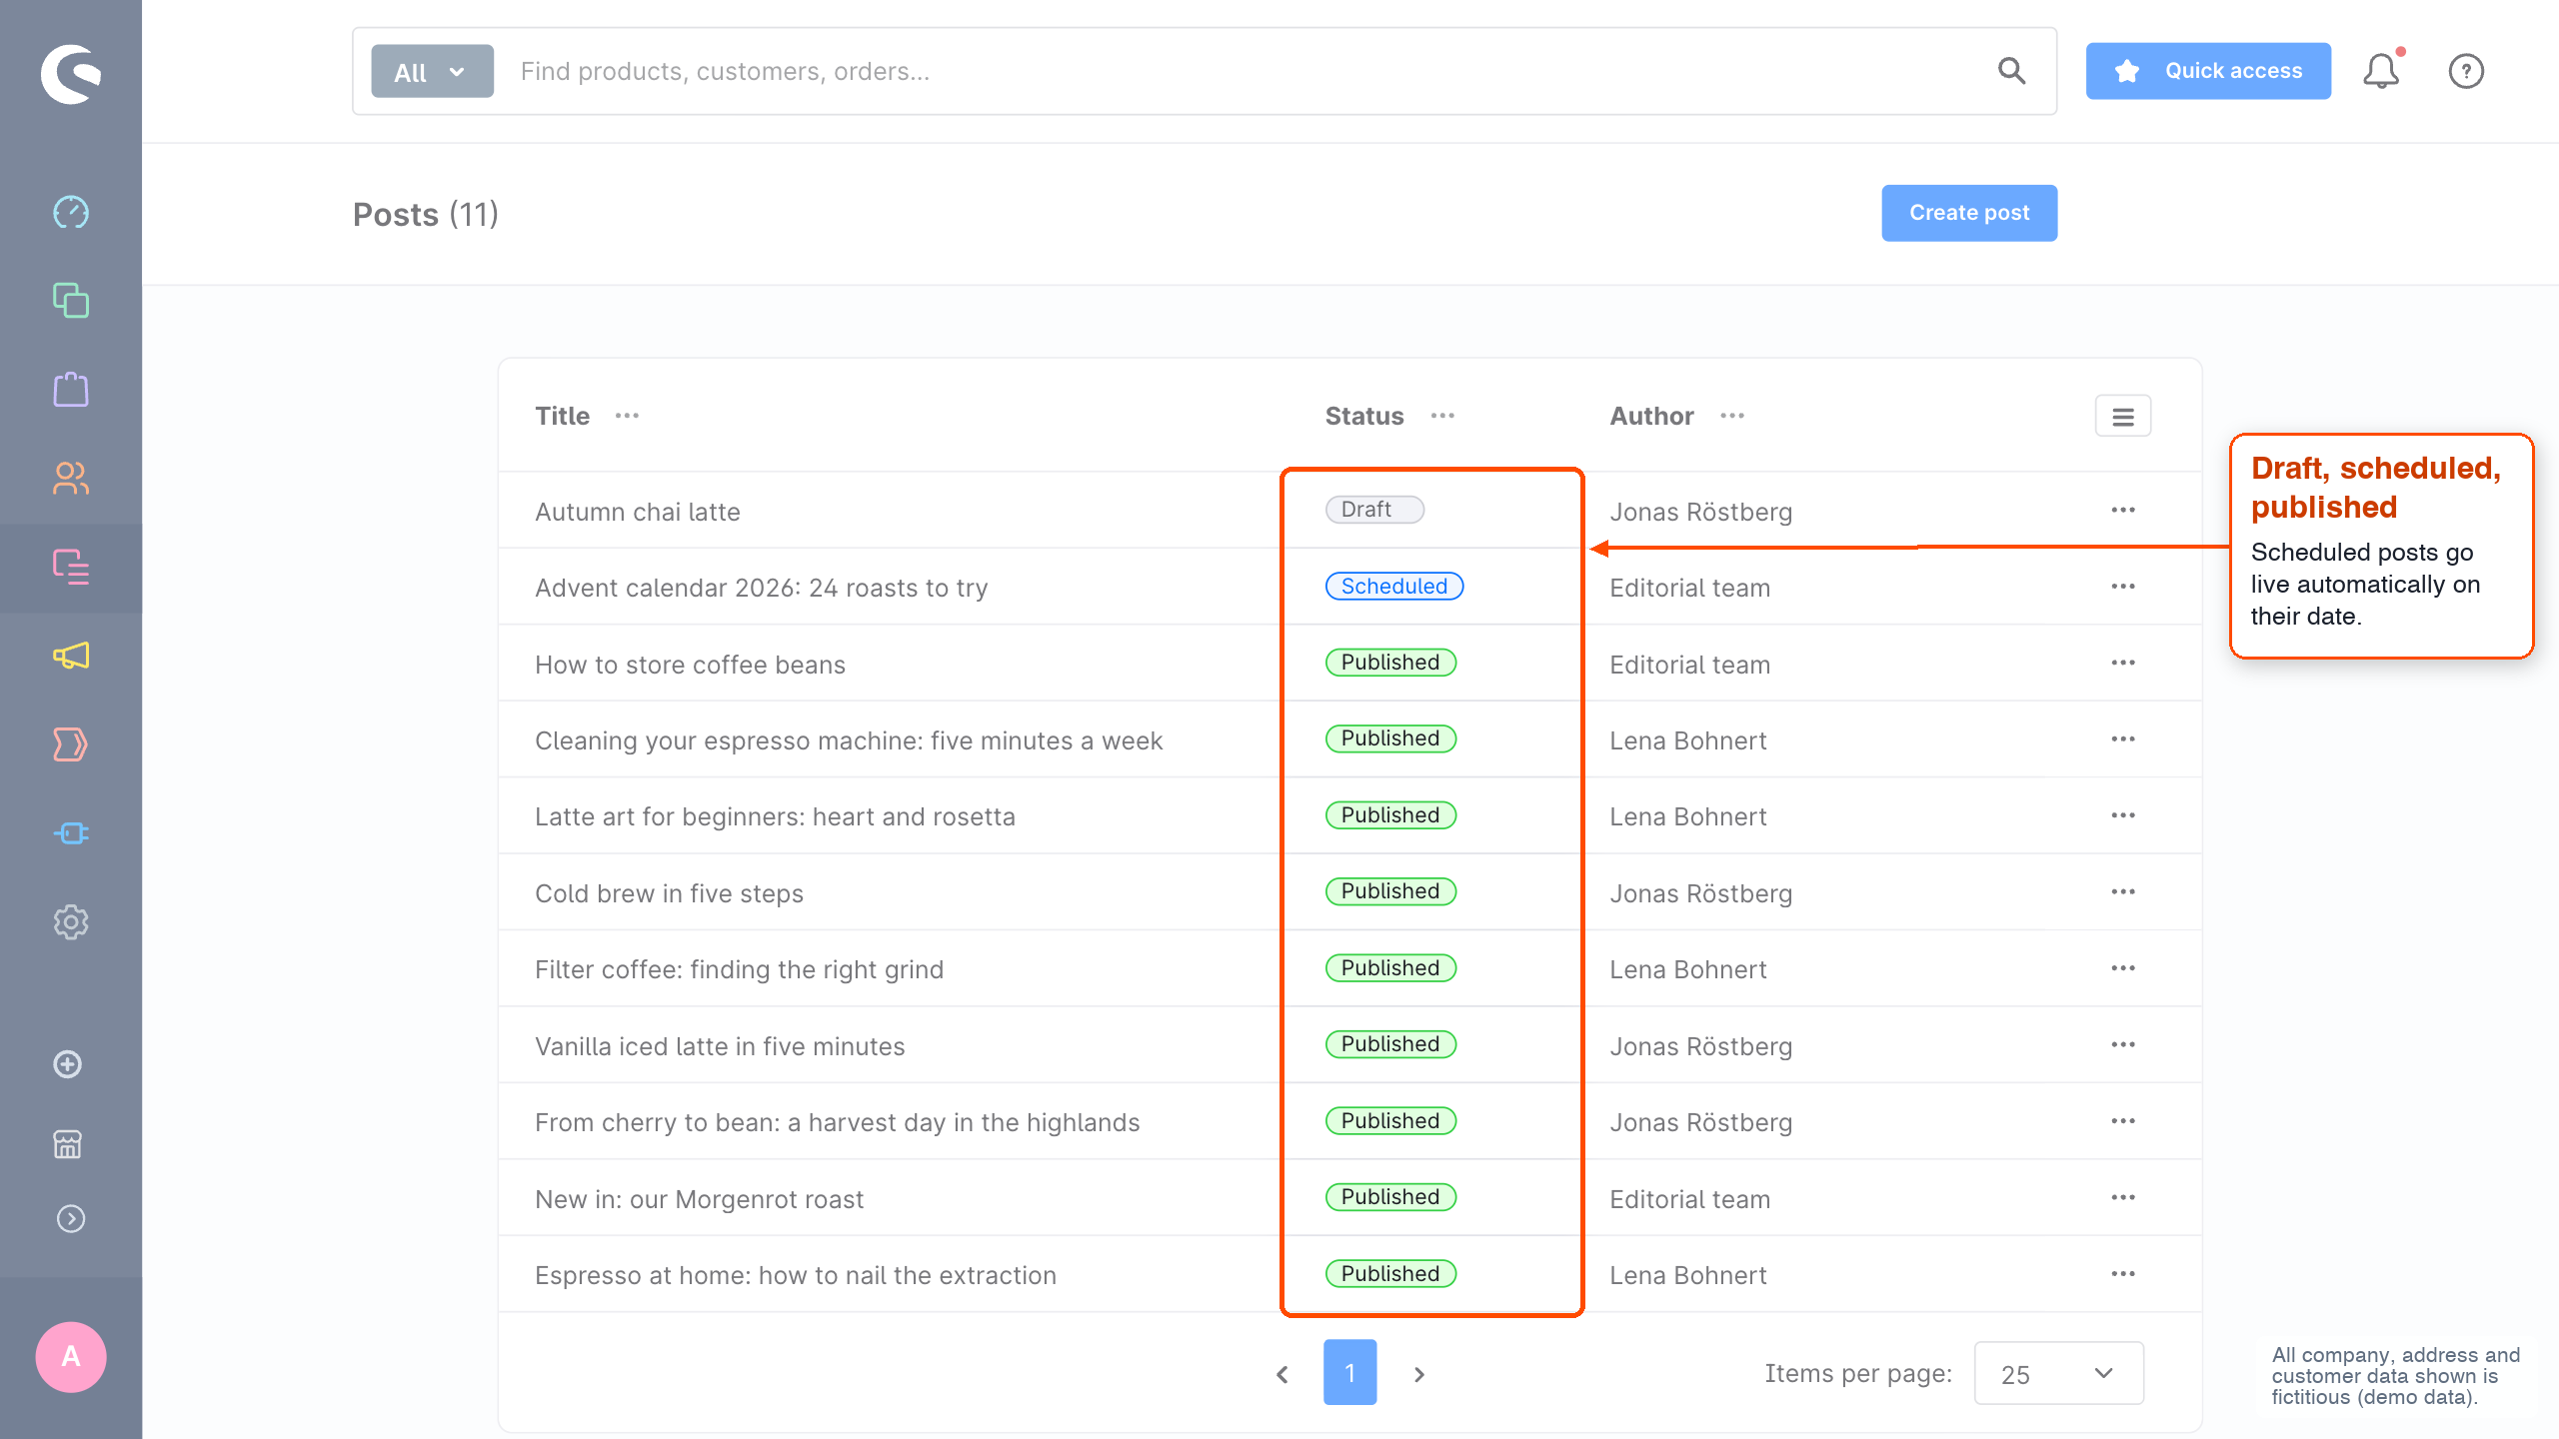Open the Orders bag icon
The width and height of the screenshot is (2559, 1439).
(x=71, y=389)
